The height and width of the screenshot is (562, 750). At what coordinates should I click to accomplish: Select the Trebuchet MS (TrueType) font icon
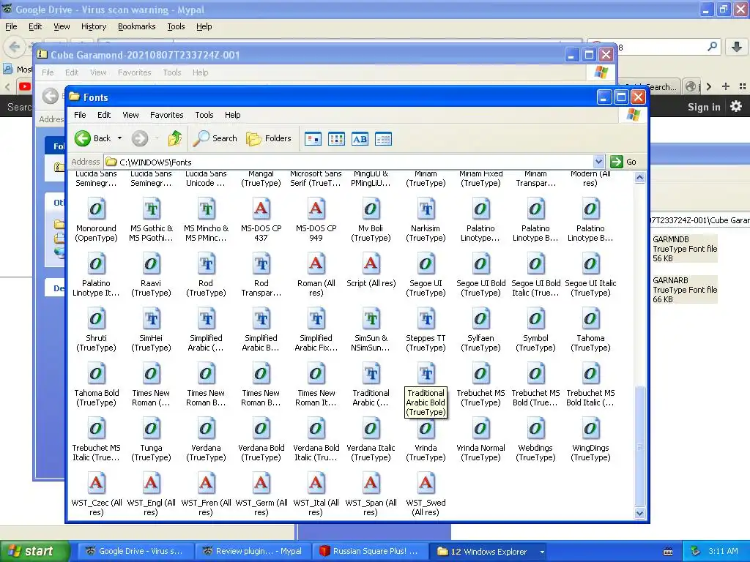(x=480, y=374)
